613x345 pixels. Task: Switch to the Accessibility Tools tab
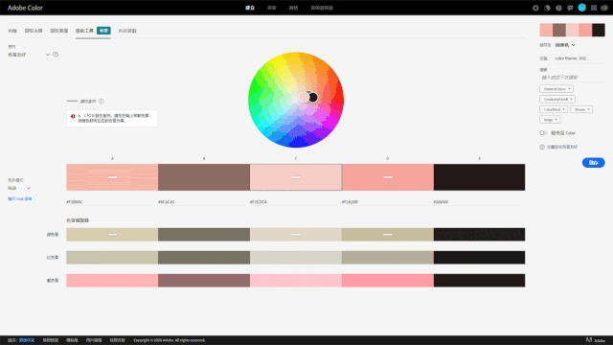[x=84, y=31]
